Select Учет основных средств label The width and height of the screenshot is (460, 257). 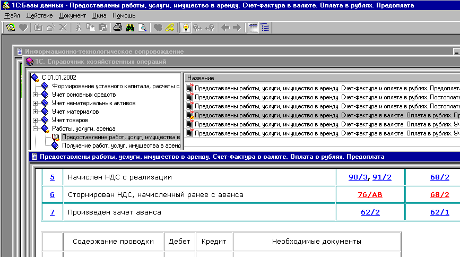click(84, 95)
